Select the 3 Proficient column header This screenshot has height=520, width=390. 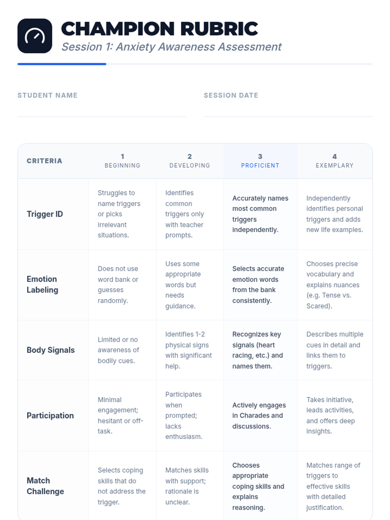pos(260,161)
